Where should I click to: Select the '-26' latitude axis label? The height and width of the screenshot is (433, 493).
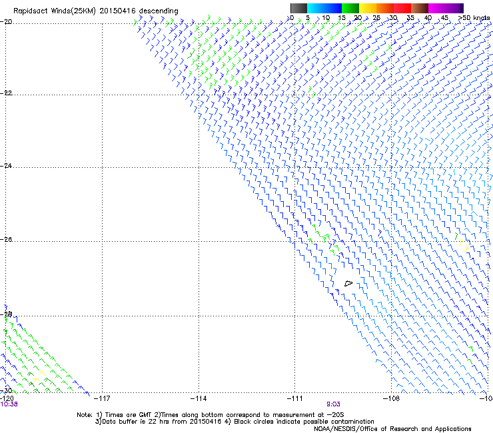tap(6, 240)
